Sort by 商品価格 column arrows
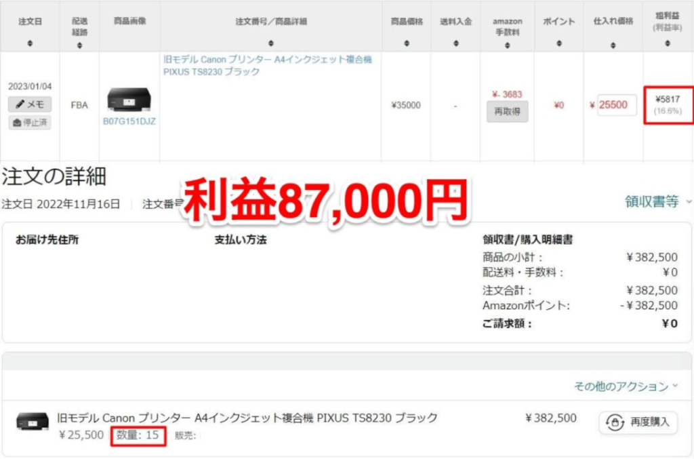Image resolution: width=694 pixels, height=459 pixels. (407, 43)
